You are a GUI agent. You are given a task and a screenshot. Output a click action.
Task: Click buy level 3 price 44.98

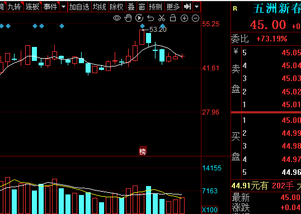pos(291,146)
